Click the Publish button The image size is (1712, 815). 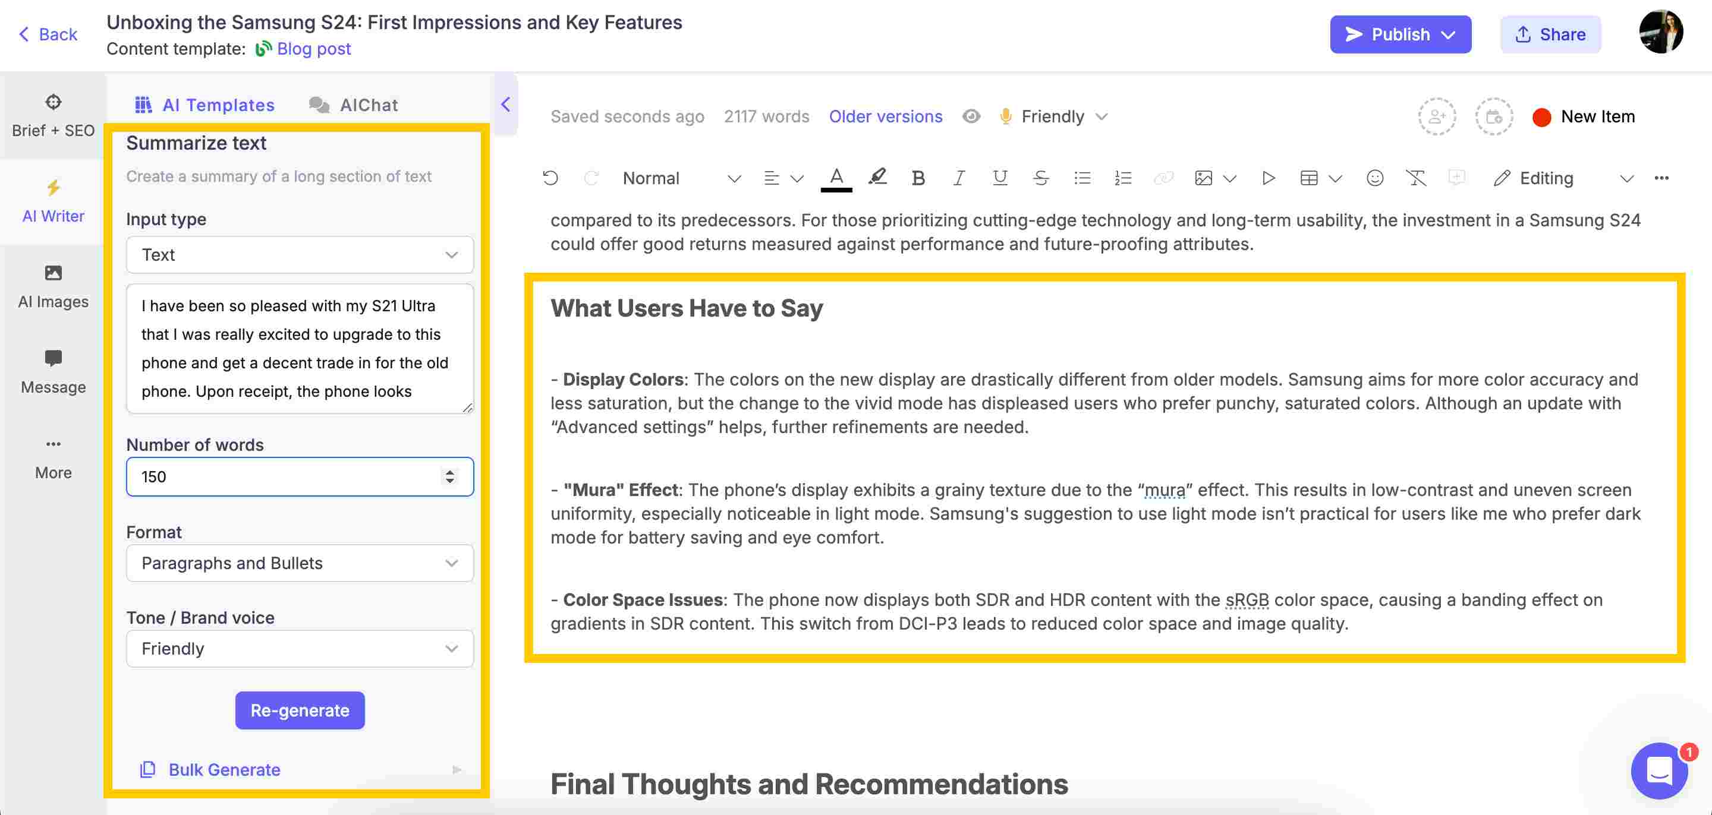1401,34
